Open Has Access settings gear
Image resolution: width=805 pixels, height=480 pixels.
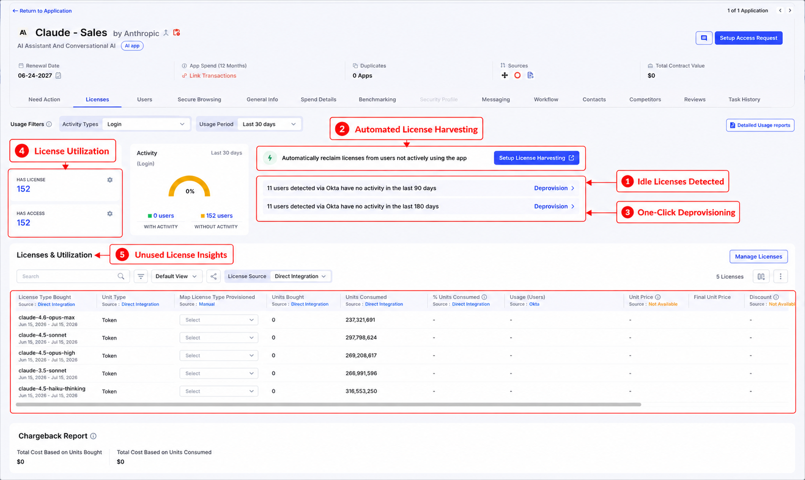110,214
